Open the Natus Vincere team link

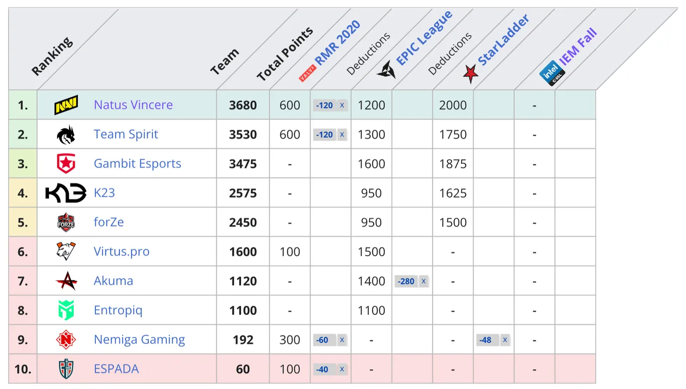(133, 105)
